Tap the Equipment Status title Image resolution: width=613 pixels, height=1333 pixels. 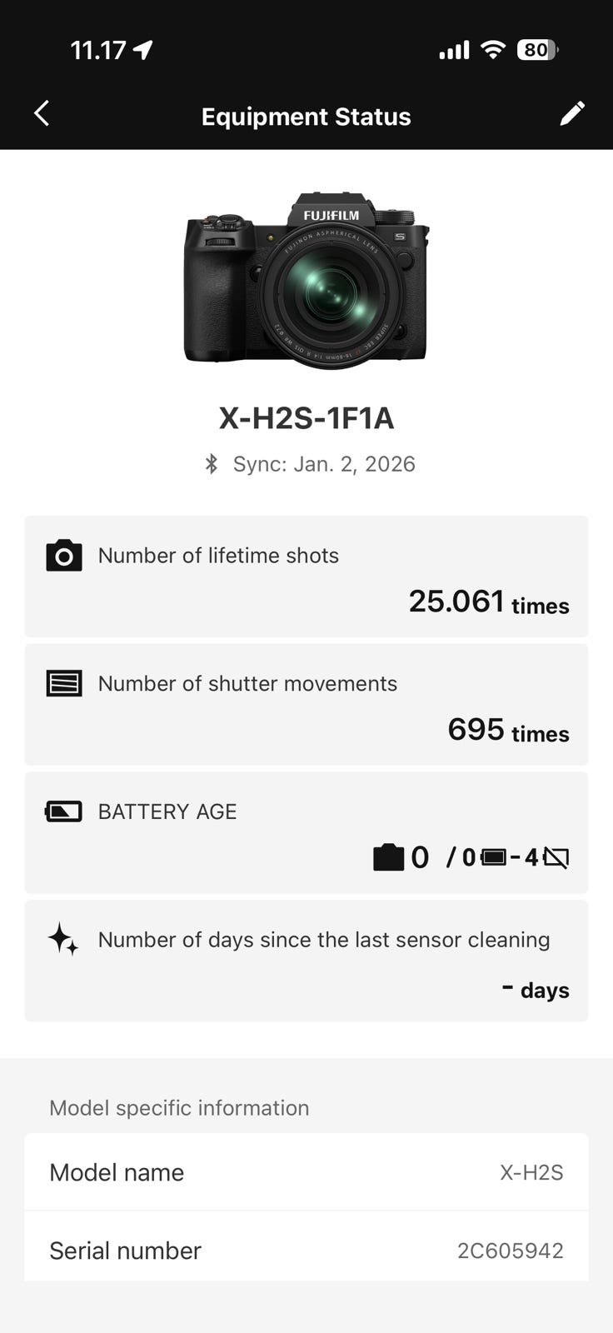306,117
